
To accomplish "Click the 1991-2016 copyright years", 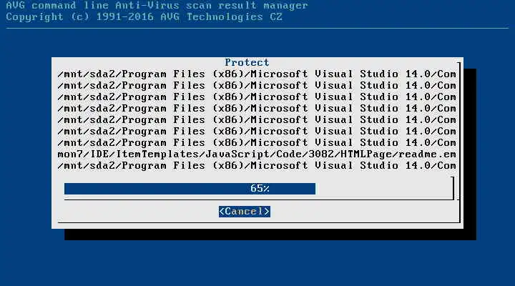I will click(x=124, y=16).
